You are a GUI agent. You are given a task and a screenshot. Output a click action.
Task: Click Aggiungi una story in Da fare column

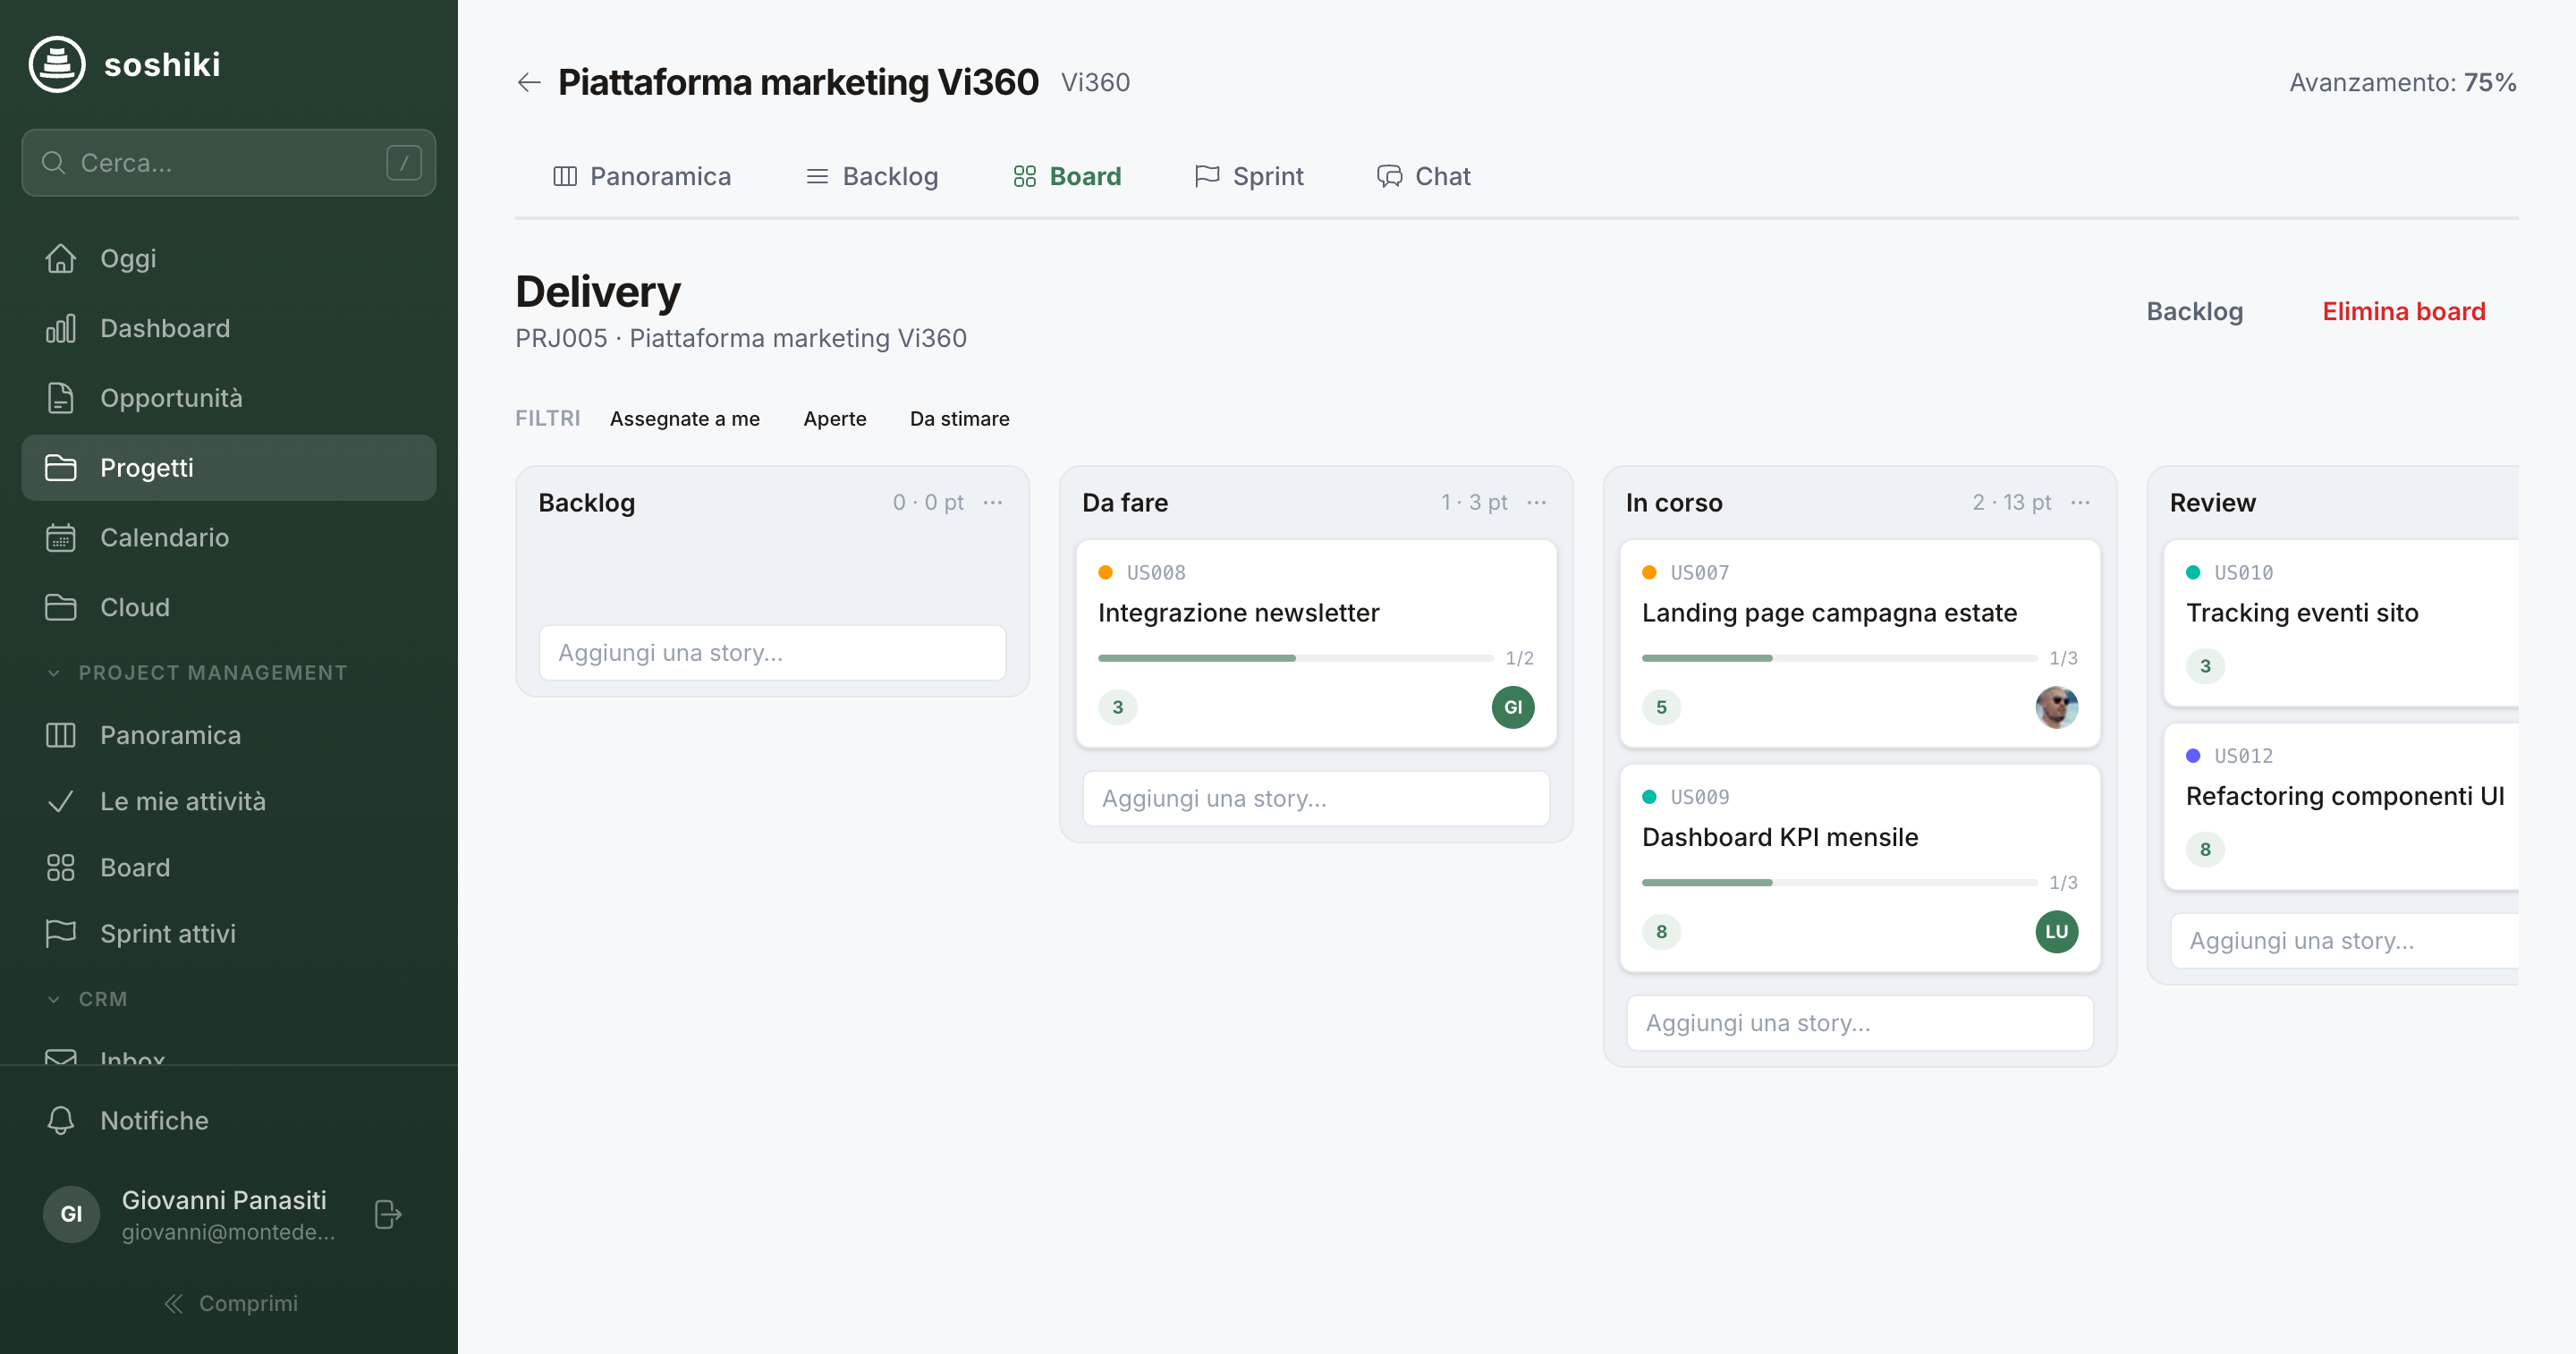(x=1316, y=799)
